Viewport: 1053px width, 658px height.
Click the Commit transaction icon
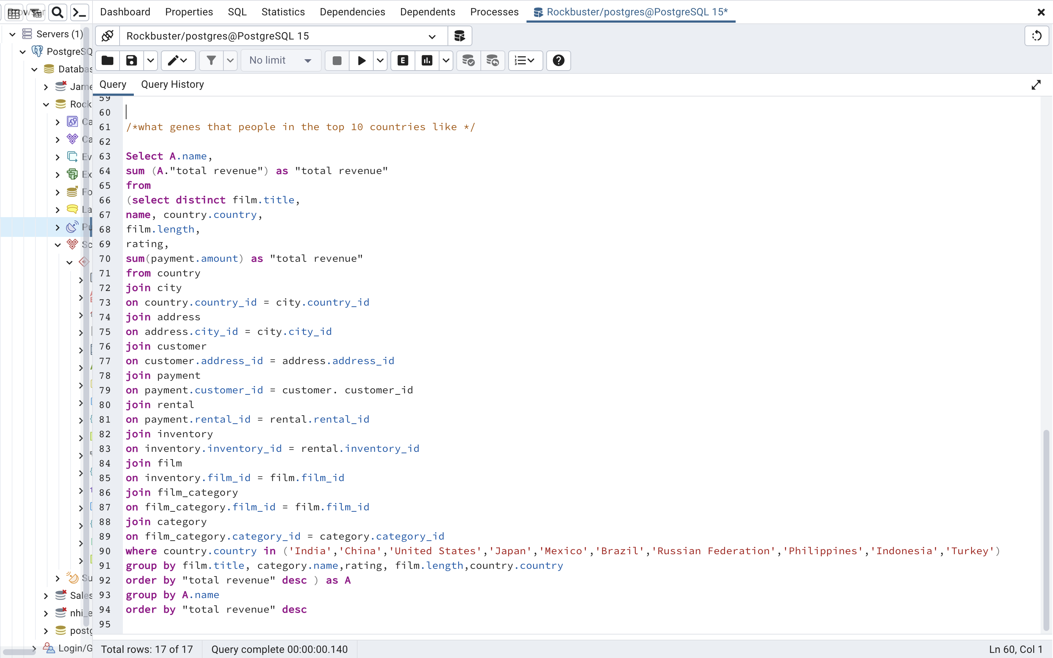point(468,60)
